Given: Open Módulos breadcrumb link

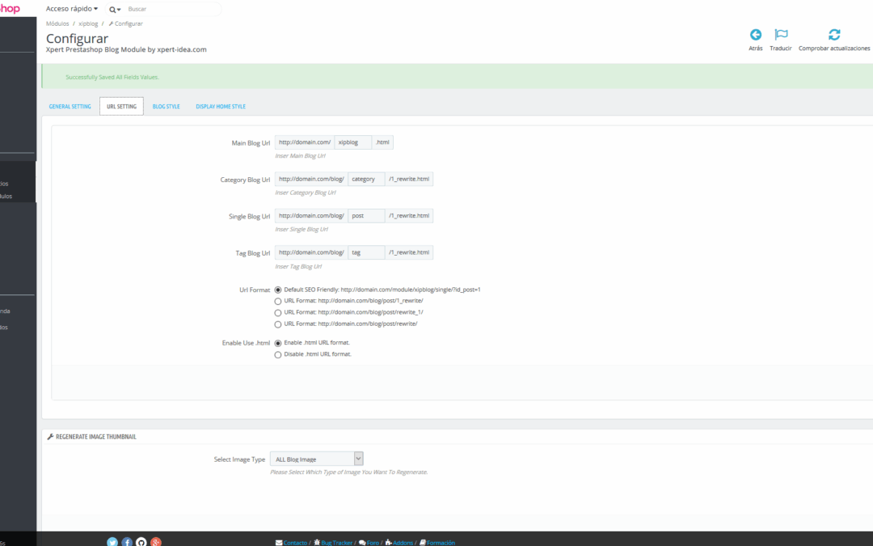Looking at the screenshot, I should (x=57, y=23).
